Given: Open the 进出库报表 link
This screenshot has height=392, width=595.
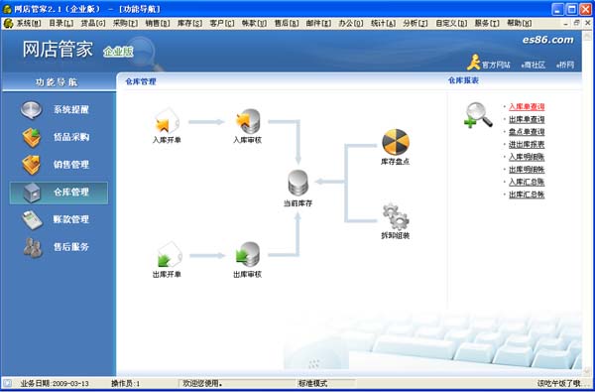Looking at the screenshot, I should (527, 144).
